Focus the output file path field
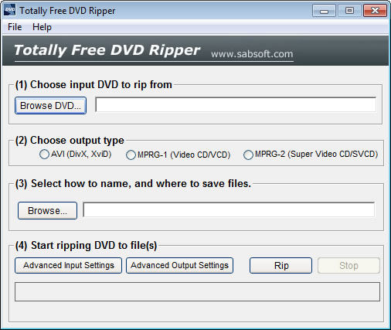391x330 pixels. [x=229, y=209]
